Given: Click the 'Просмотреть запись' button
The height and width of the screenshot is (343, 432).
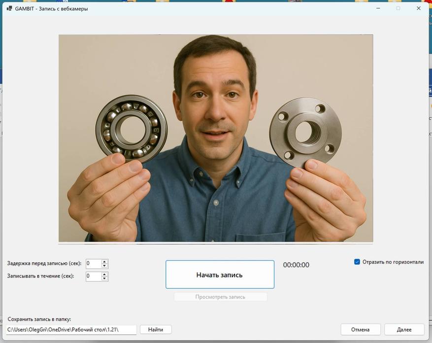Looking at the screenshot, I should (x=220, y=297).
